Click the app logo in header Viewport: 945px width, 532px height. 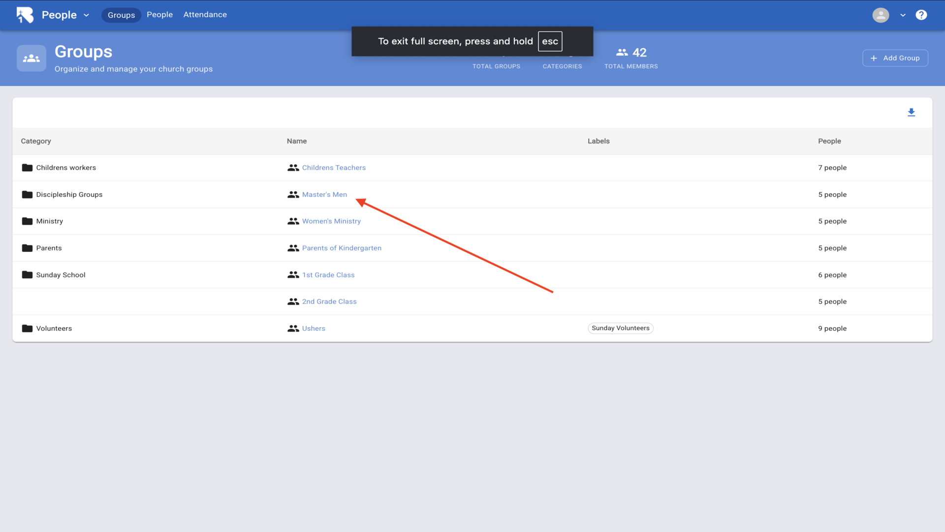[x=25, y=15]
